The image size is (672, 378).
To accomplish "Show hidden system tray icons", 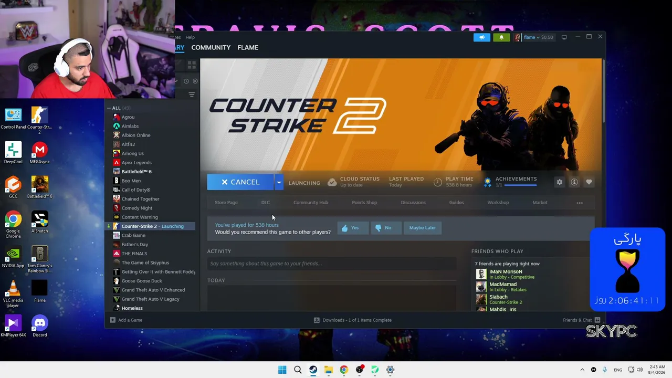I will coord(582,370).
